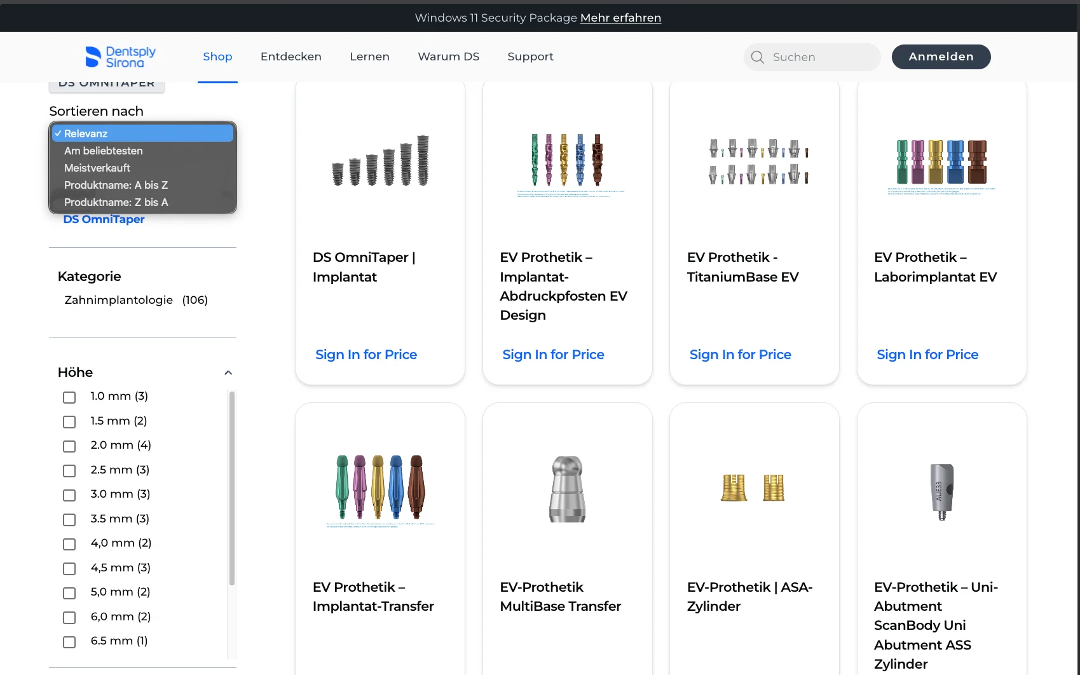This screenshot has width=1080, height=675.
Task: Open EV-Prothetik | ASA-Zylinder title
Action: click(750, 597)
